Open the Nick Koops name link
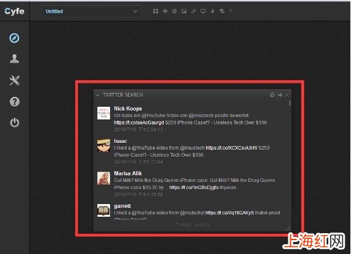The height and width of the screenshot is (254, 351). [128, 109]
